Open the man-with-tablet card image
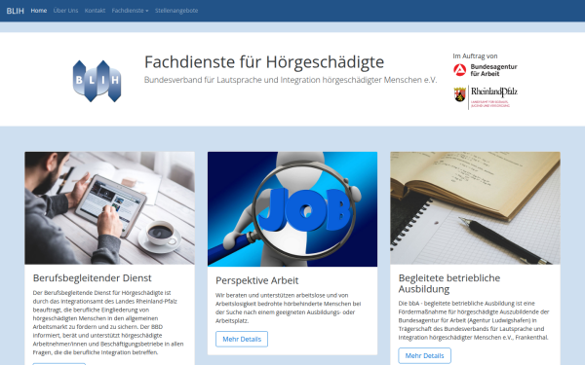585x365 pixels. tap(109, 208)
